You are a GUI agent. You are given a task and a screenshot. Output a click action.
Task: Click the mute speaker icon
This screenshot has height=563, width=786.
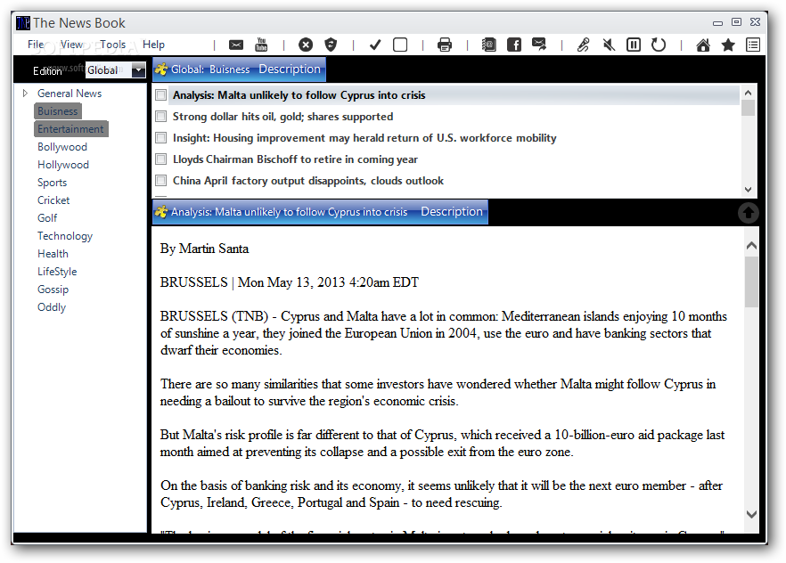pos(609,45)
